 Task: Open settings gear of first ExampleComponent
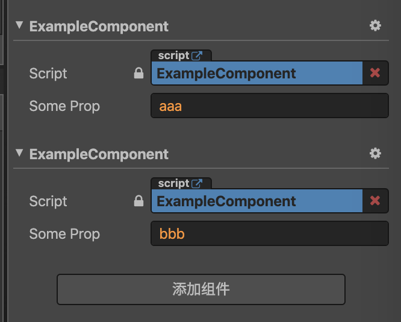pos(375,25)
